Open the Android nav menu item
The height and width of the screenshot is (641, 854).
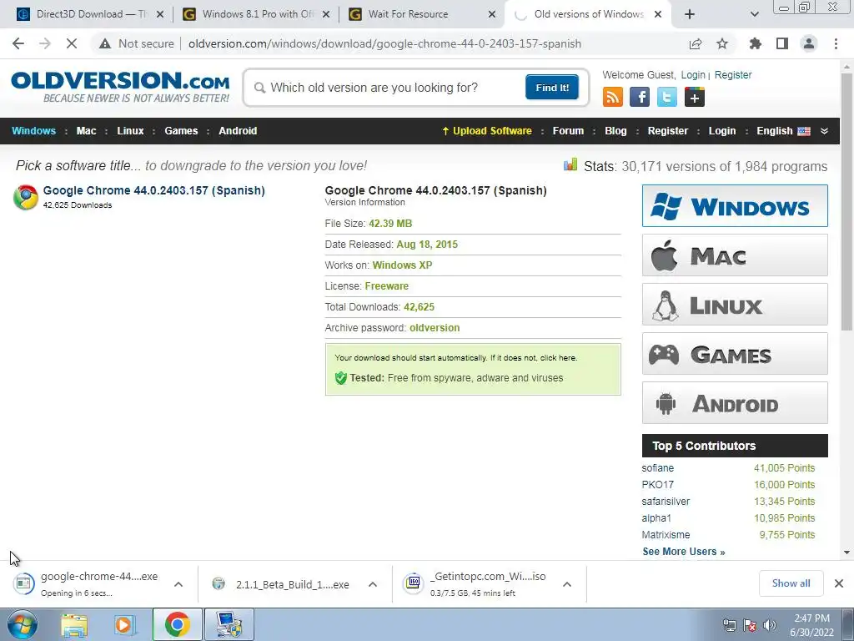[238, 131]
